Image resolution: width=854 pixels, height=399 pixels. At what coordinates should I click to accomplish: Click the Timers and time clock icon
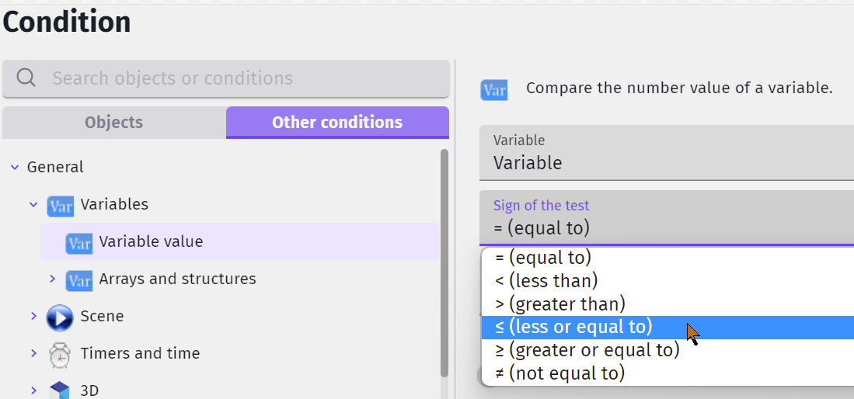click(60, 356)
